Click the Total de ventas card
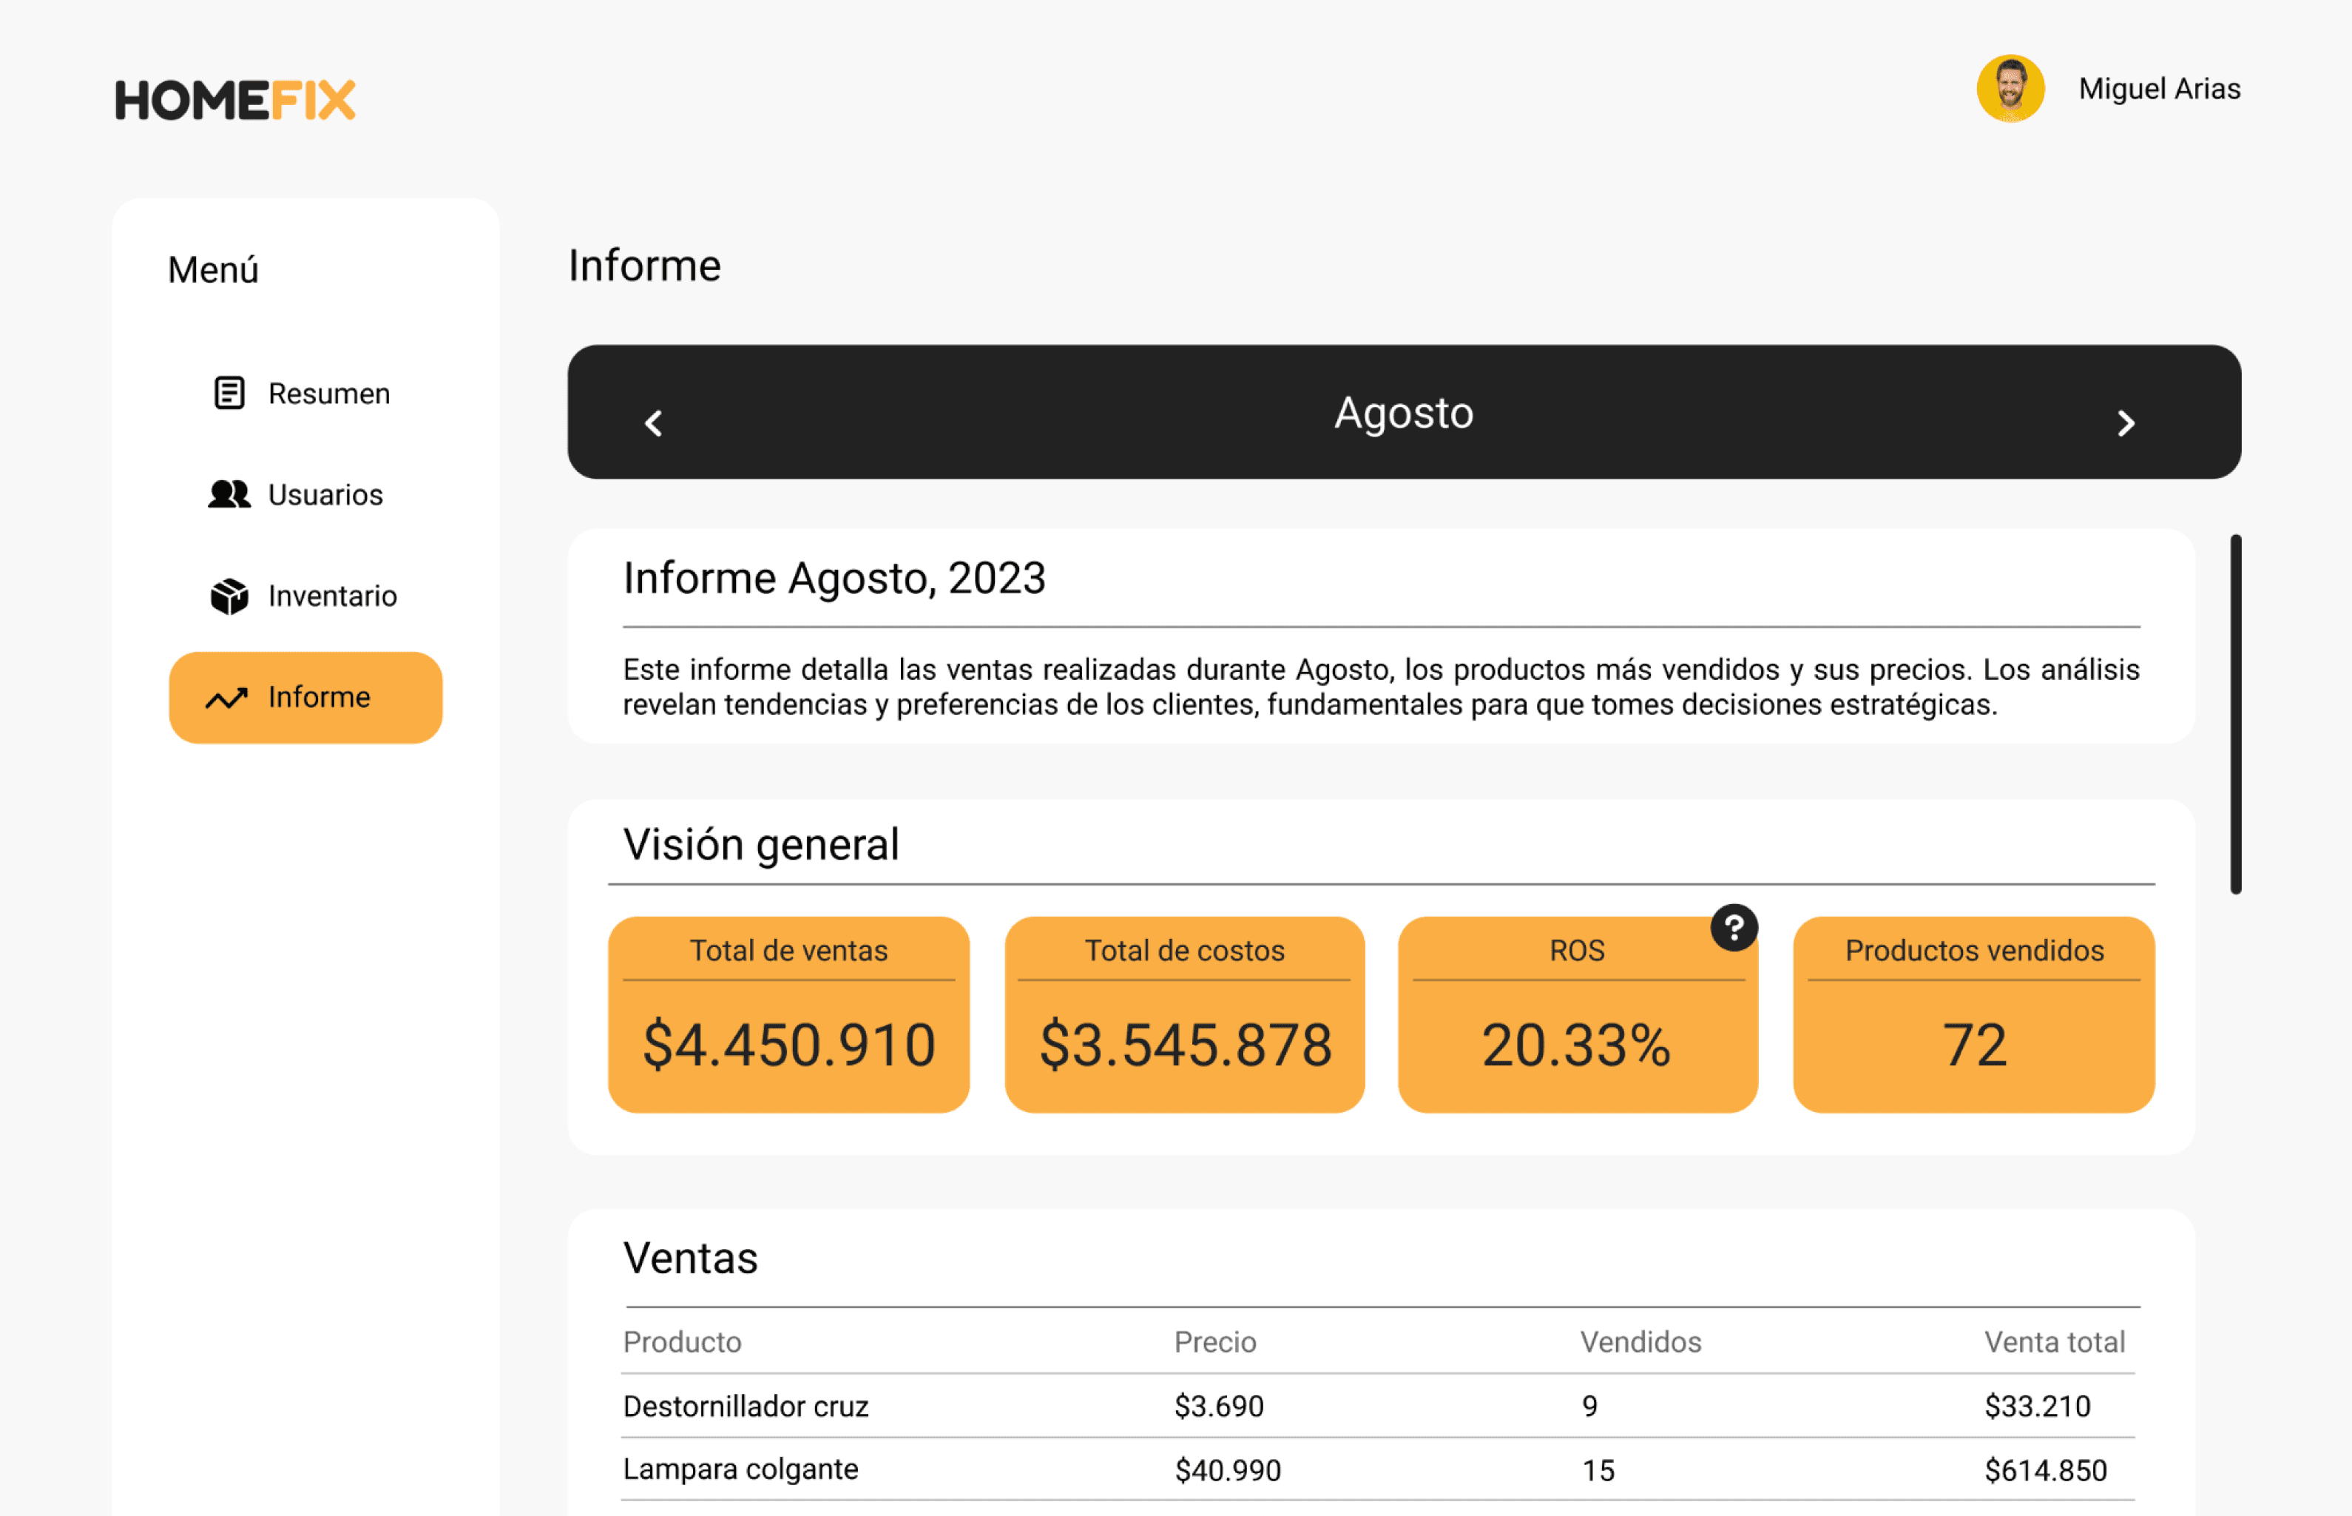The height and width of the screenshot is (1516, 2352). coord(788,1014)
